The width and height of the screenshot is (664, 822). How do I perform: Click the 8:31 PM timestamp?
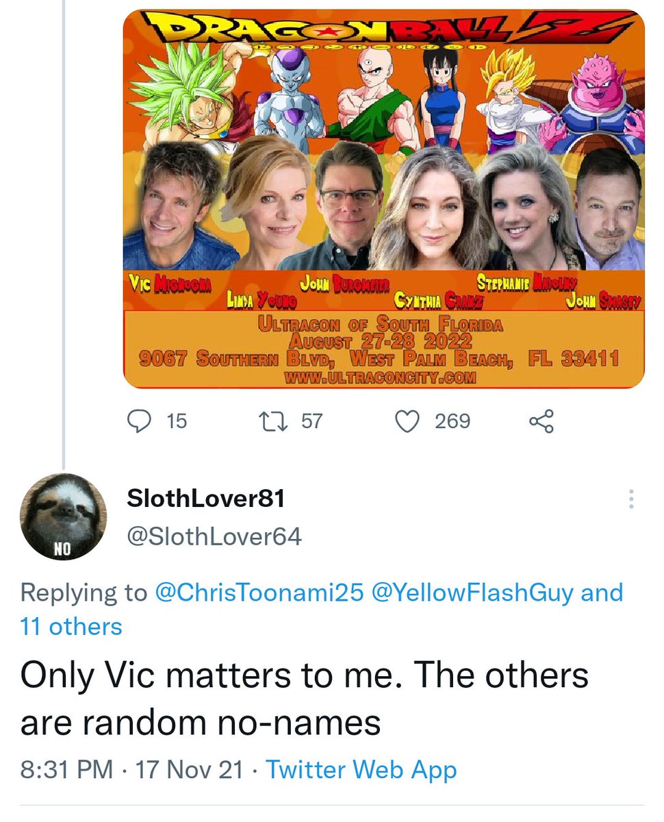(66, 770)
